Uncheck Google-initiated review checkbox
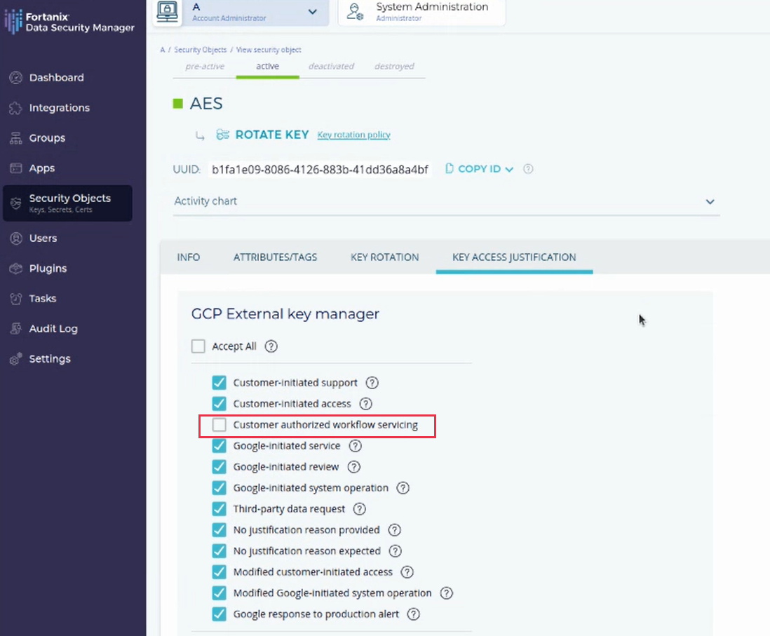Image resolution: width=770 pixels, height=636 pixels. click(x=219, y=467)
